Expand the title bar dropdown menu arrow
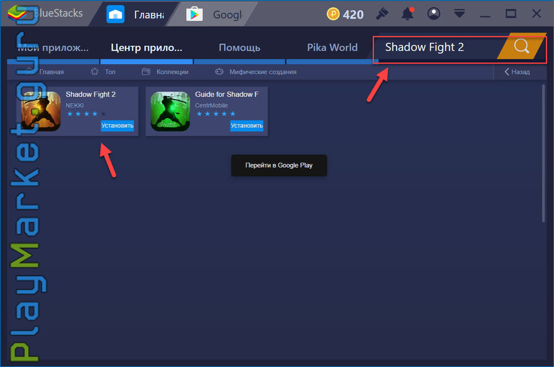 (459, 14)
